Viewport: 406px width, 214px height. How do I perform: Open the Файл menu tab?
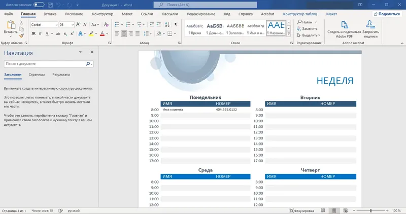(x=9, y=14)
